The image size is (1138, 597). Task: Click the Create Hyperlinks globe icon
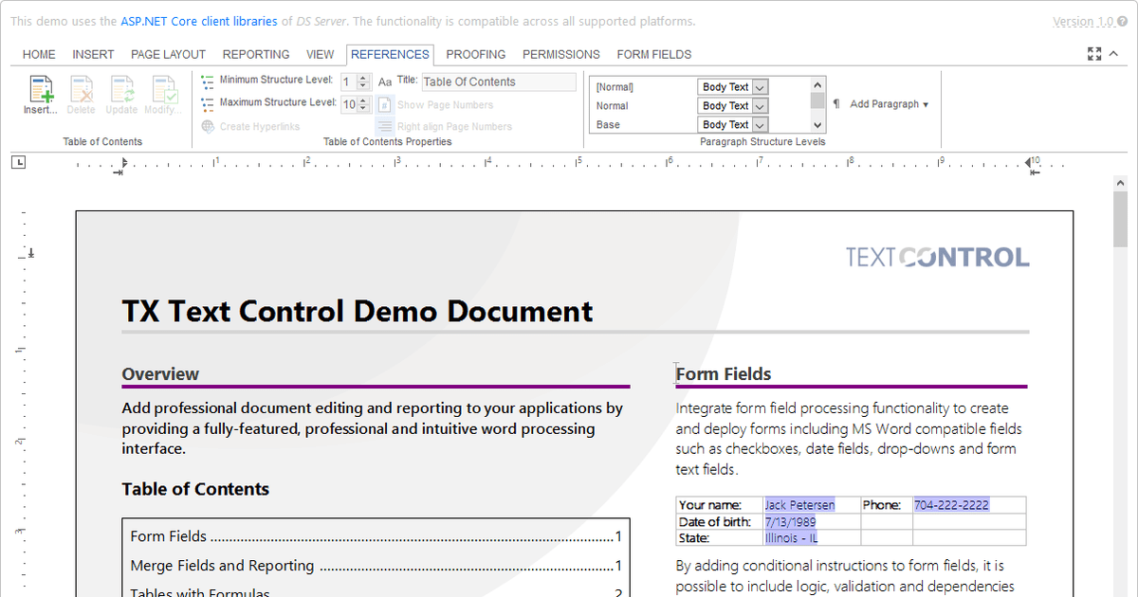[207, 126]
